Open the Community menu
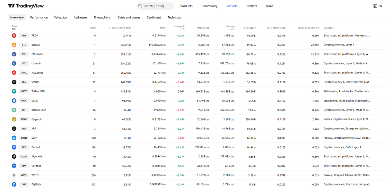This screenshot has height=189, width=385. [x=209, y=6]
